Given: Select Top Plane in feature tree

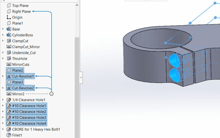Looking at the screenshot, I should (20, 5).
